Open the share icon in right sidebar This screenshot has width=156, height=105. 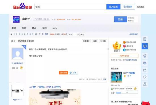145,70
